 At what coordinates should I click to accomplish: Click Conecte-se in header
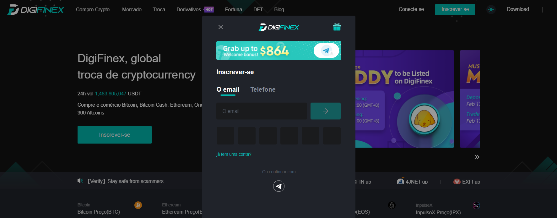tap(411, 9)
